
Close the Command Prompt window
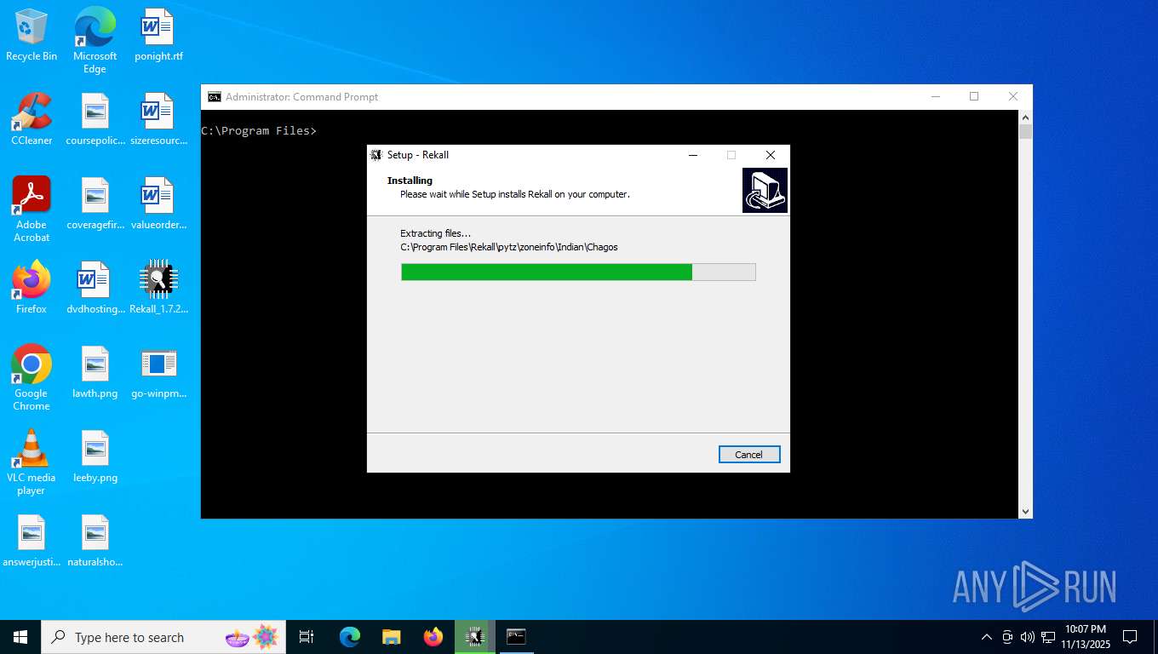1013,97
